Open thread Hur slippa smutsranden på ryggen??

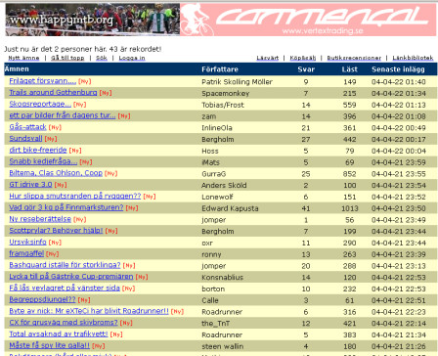tap(75, 196)
